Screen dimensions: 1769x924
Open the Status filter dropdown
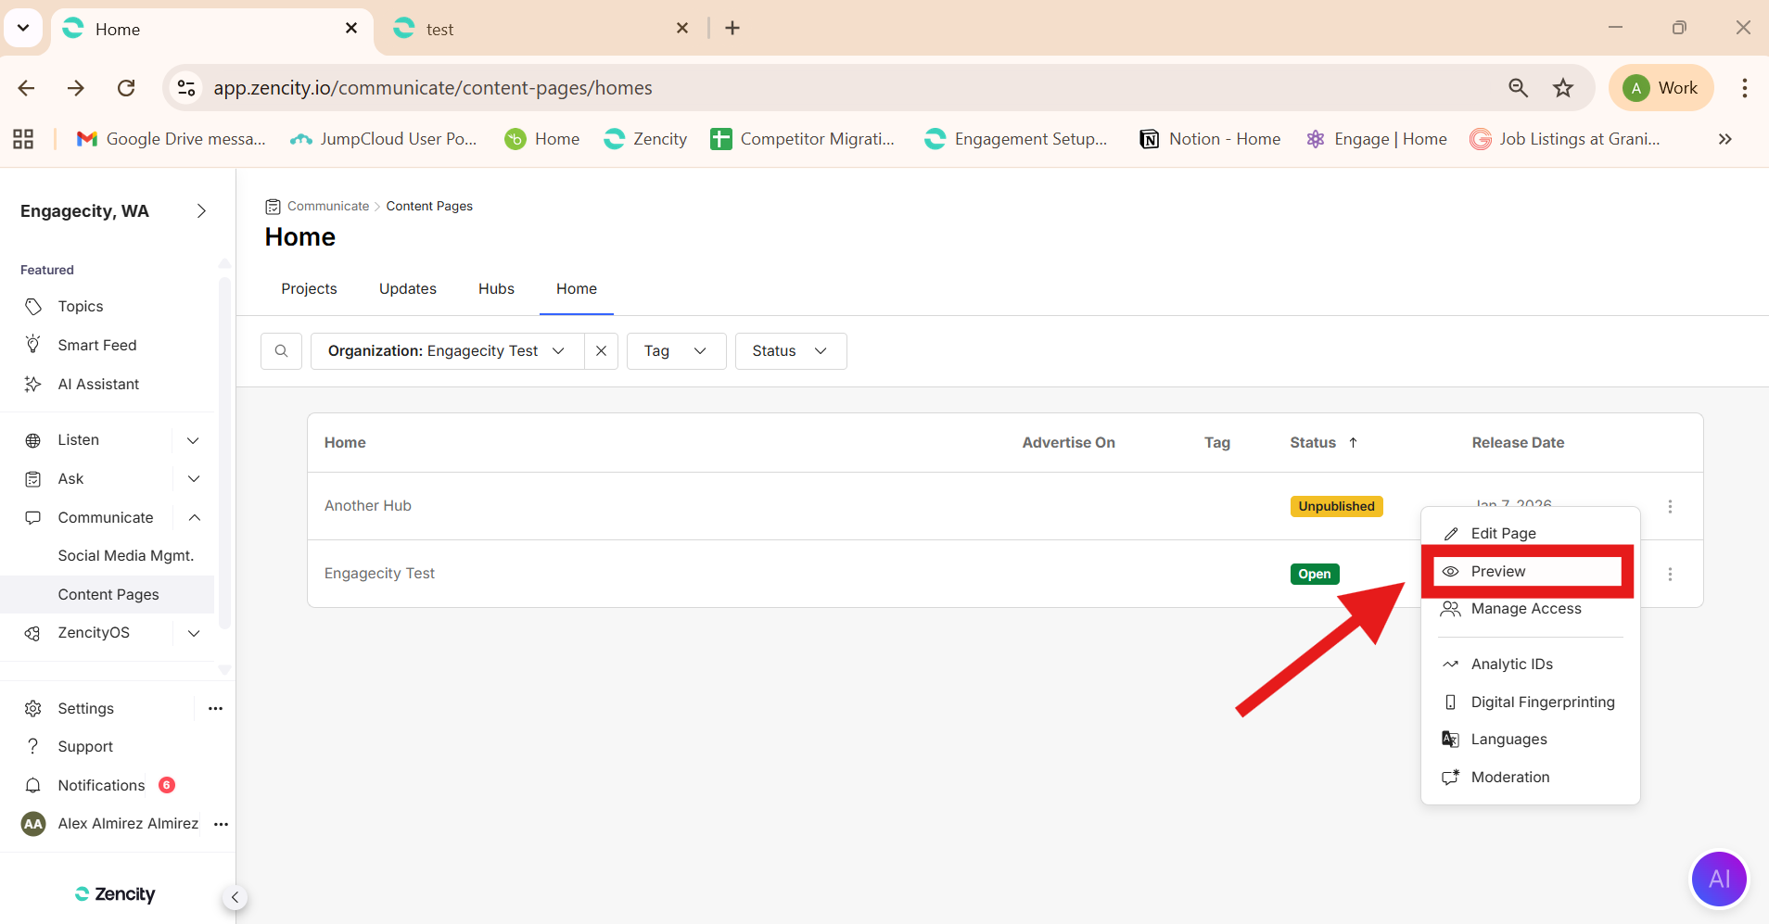point(790,351)
